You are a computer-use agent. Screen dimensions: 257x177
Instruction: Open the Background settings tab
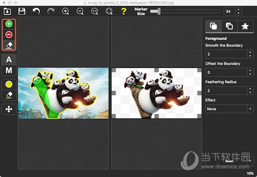pyautogui.click(x=229, y=26)
